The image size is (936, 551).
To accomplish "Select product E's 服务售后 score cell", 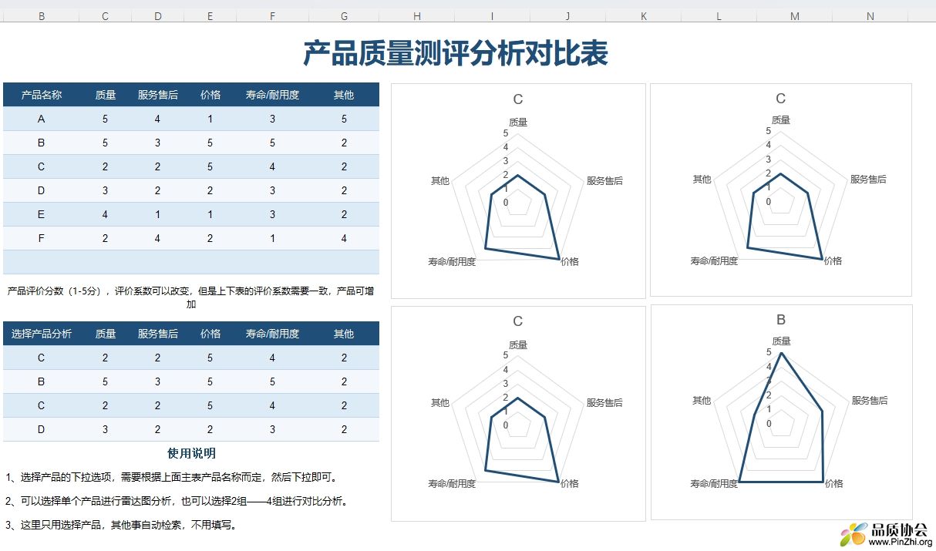I will pyautogui.click(x=158, y=214).
